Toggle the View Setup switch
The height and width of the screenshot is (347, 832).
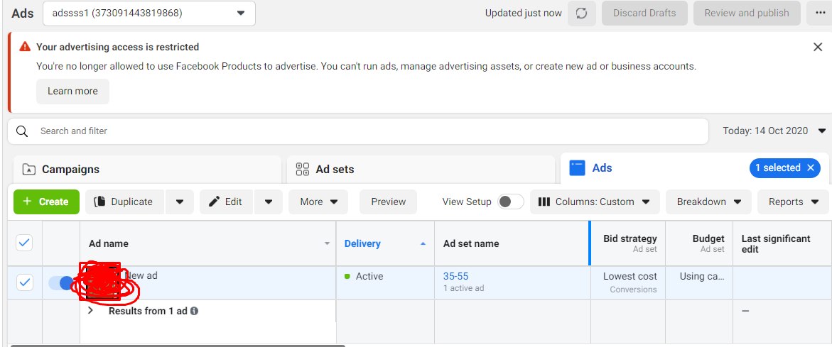(x=510, y=202)
